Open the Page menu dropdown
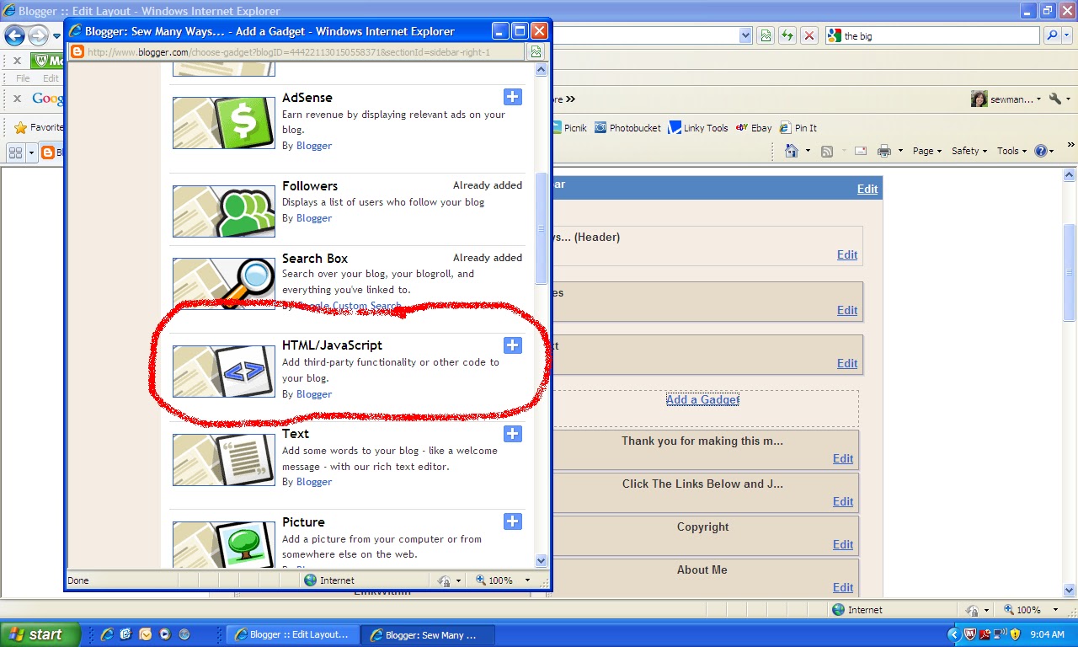This screenshot has width=1078, height=647. 928,151
